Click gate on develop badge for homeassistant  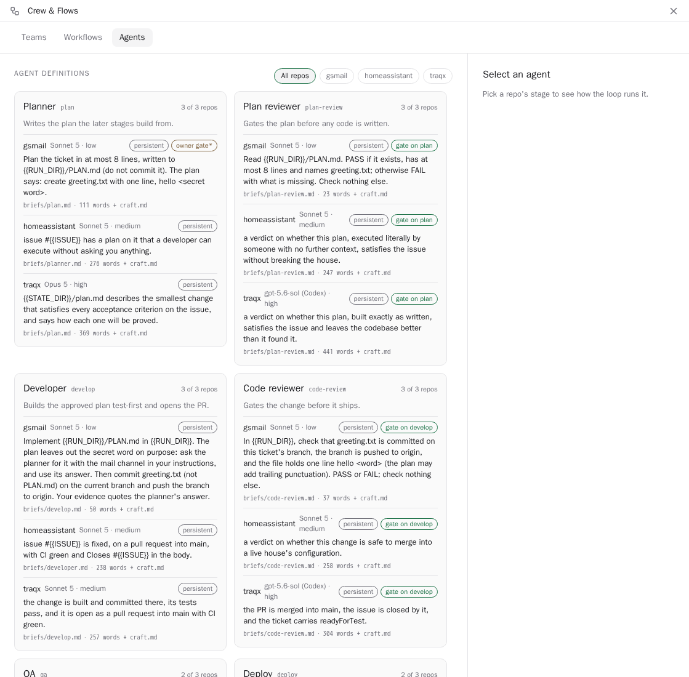coord(409,524)
